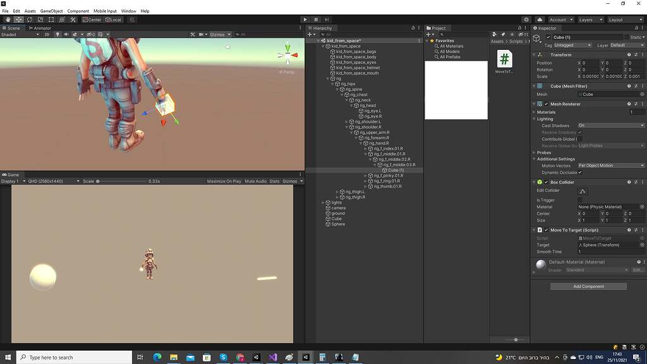Select the Rect Transform tool
647x364 pixels.
coord(50,20)
